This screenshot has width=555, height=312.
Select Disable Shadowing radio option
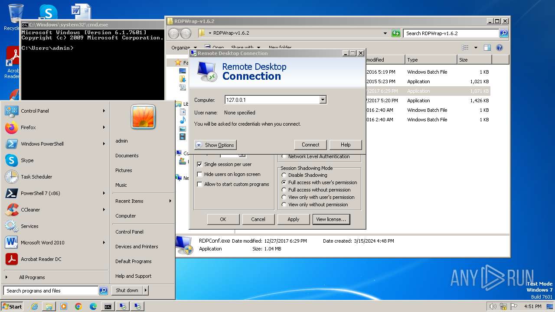pyautogui.click(x=284, y=175)
